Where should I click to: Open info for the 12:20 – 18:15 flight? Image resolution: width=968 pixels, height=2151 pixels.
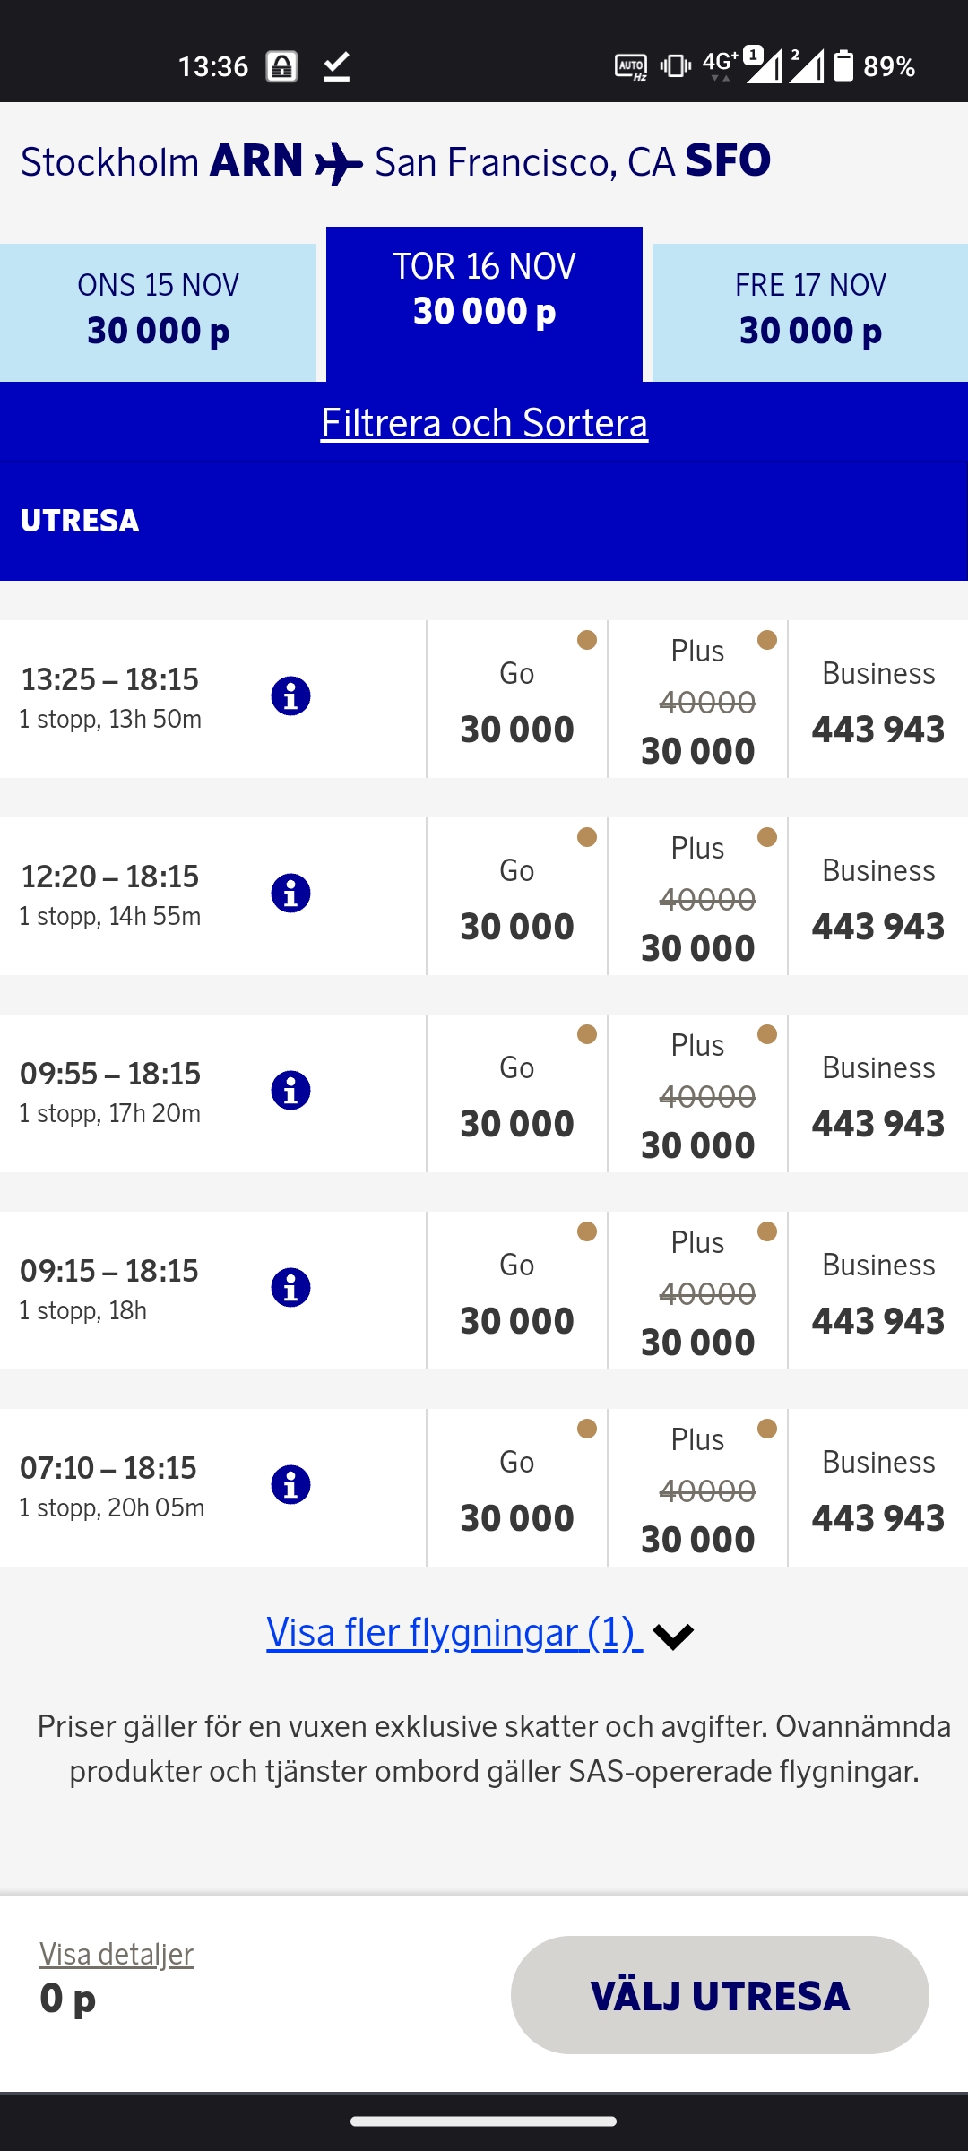(x=290, y=894)
